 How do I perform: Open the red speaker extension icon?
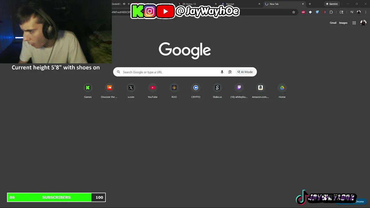pyautogui.click(x=324, y=12)
